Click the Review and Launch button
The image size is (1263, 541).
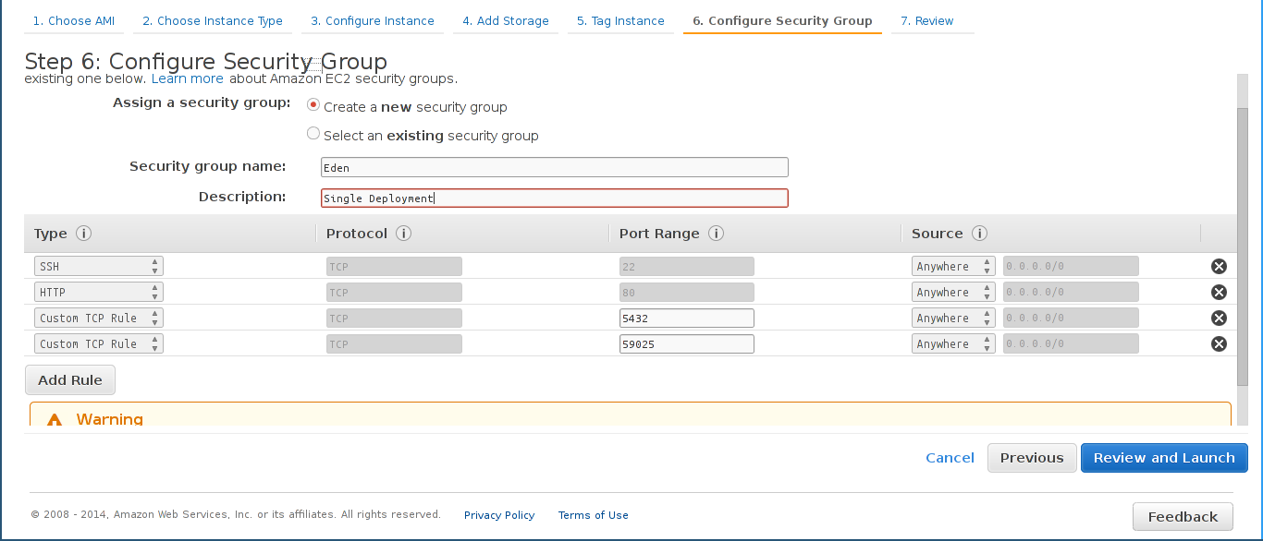pyautogui.click(x=1163, y=458)
